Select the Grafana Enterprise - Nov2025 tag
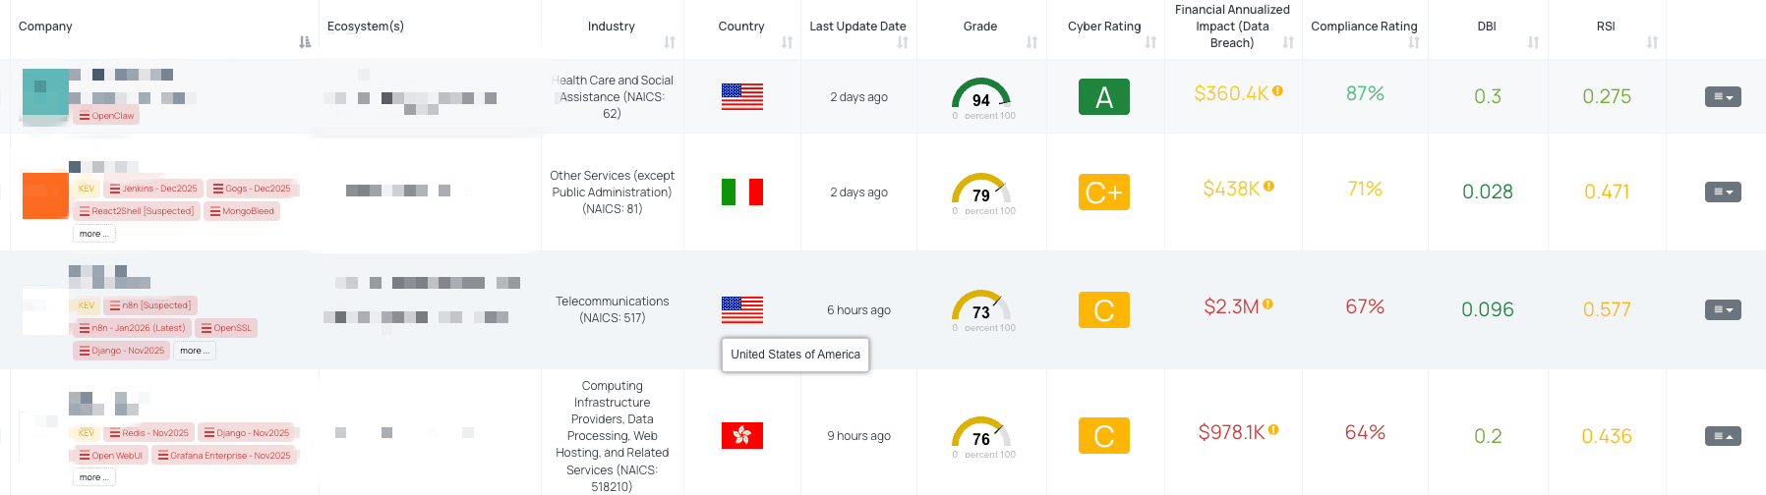This screenshot has height=495, width=1766. pyautogui.click(x=224, y=456)
